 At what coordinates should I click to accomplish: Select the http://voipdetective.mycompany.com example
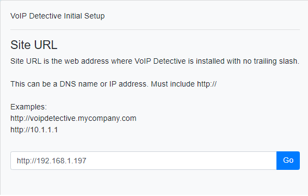(x=73, y=118)
